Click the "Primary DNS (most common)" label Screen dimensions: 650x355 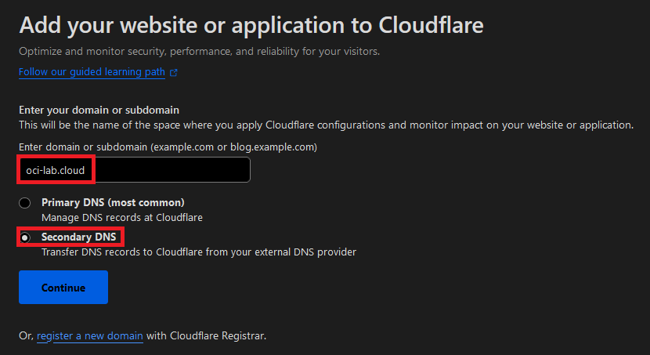click(113, 202)
